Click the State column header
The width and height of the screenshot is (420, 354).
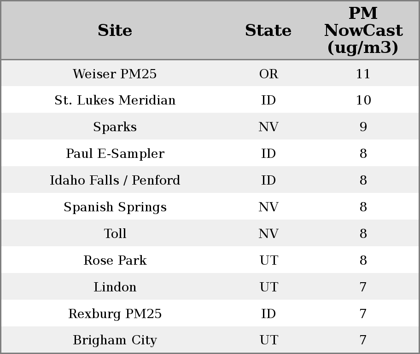pos(268,30)
